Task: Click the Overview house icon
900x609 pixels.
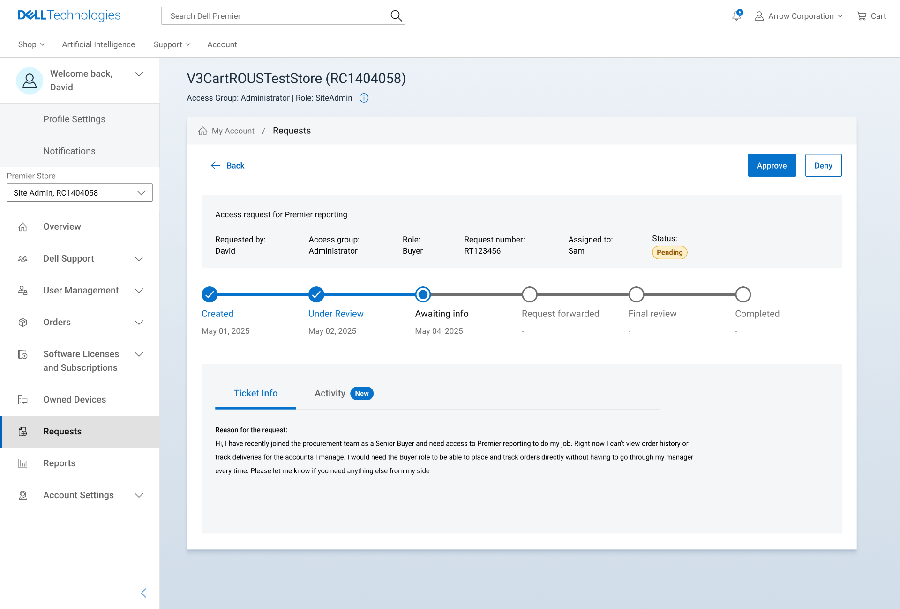Action: [x=22, y=227]
